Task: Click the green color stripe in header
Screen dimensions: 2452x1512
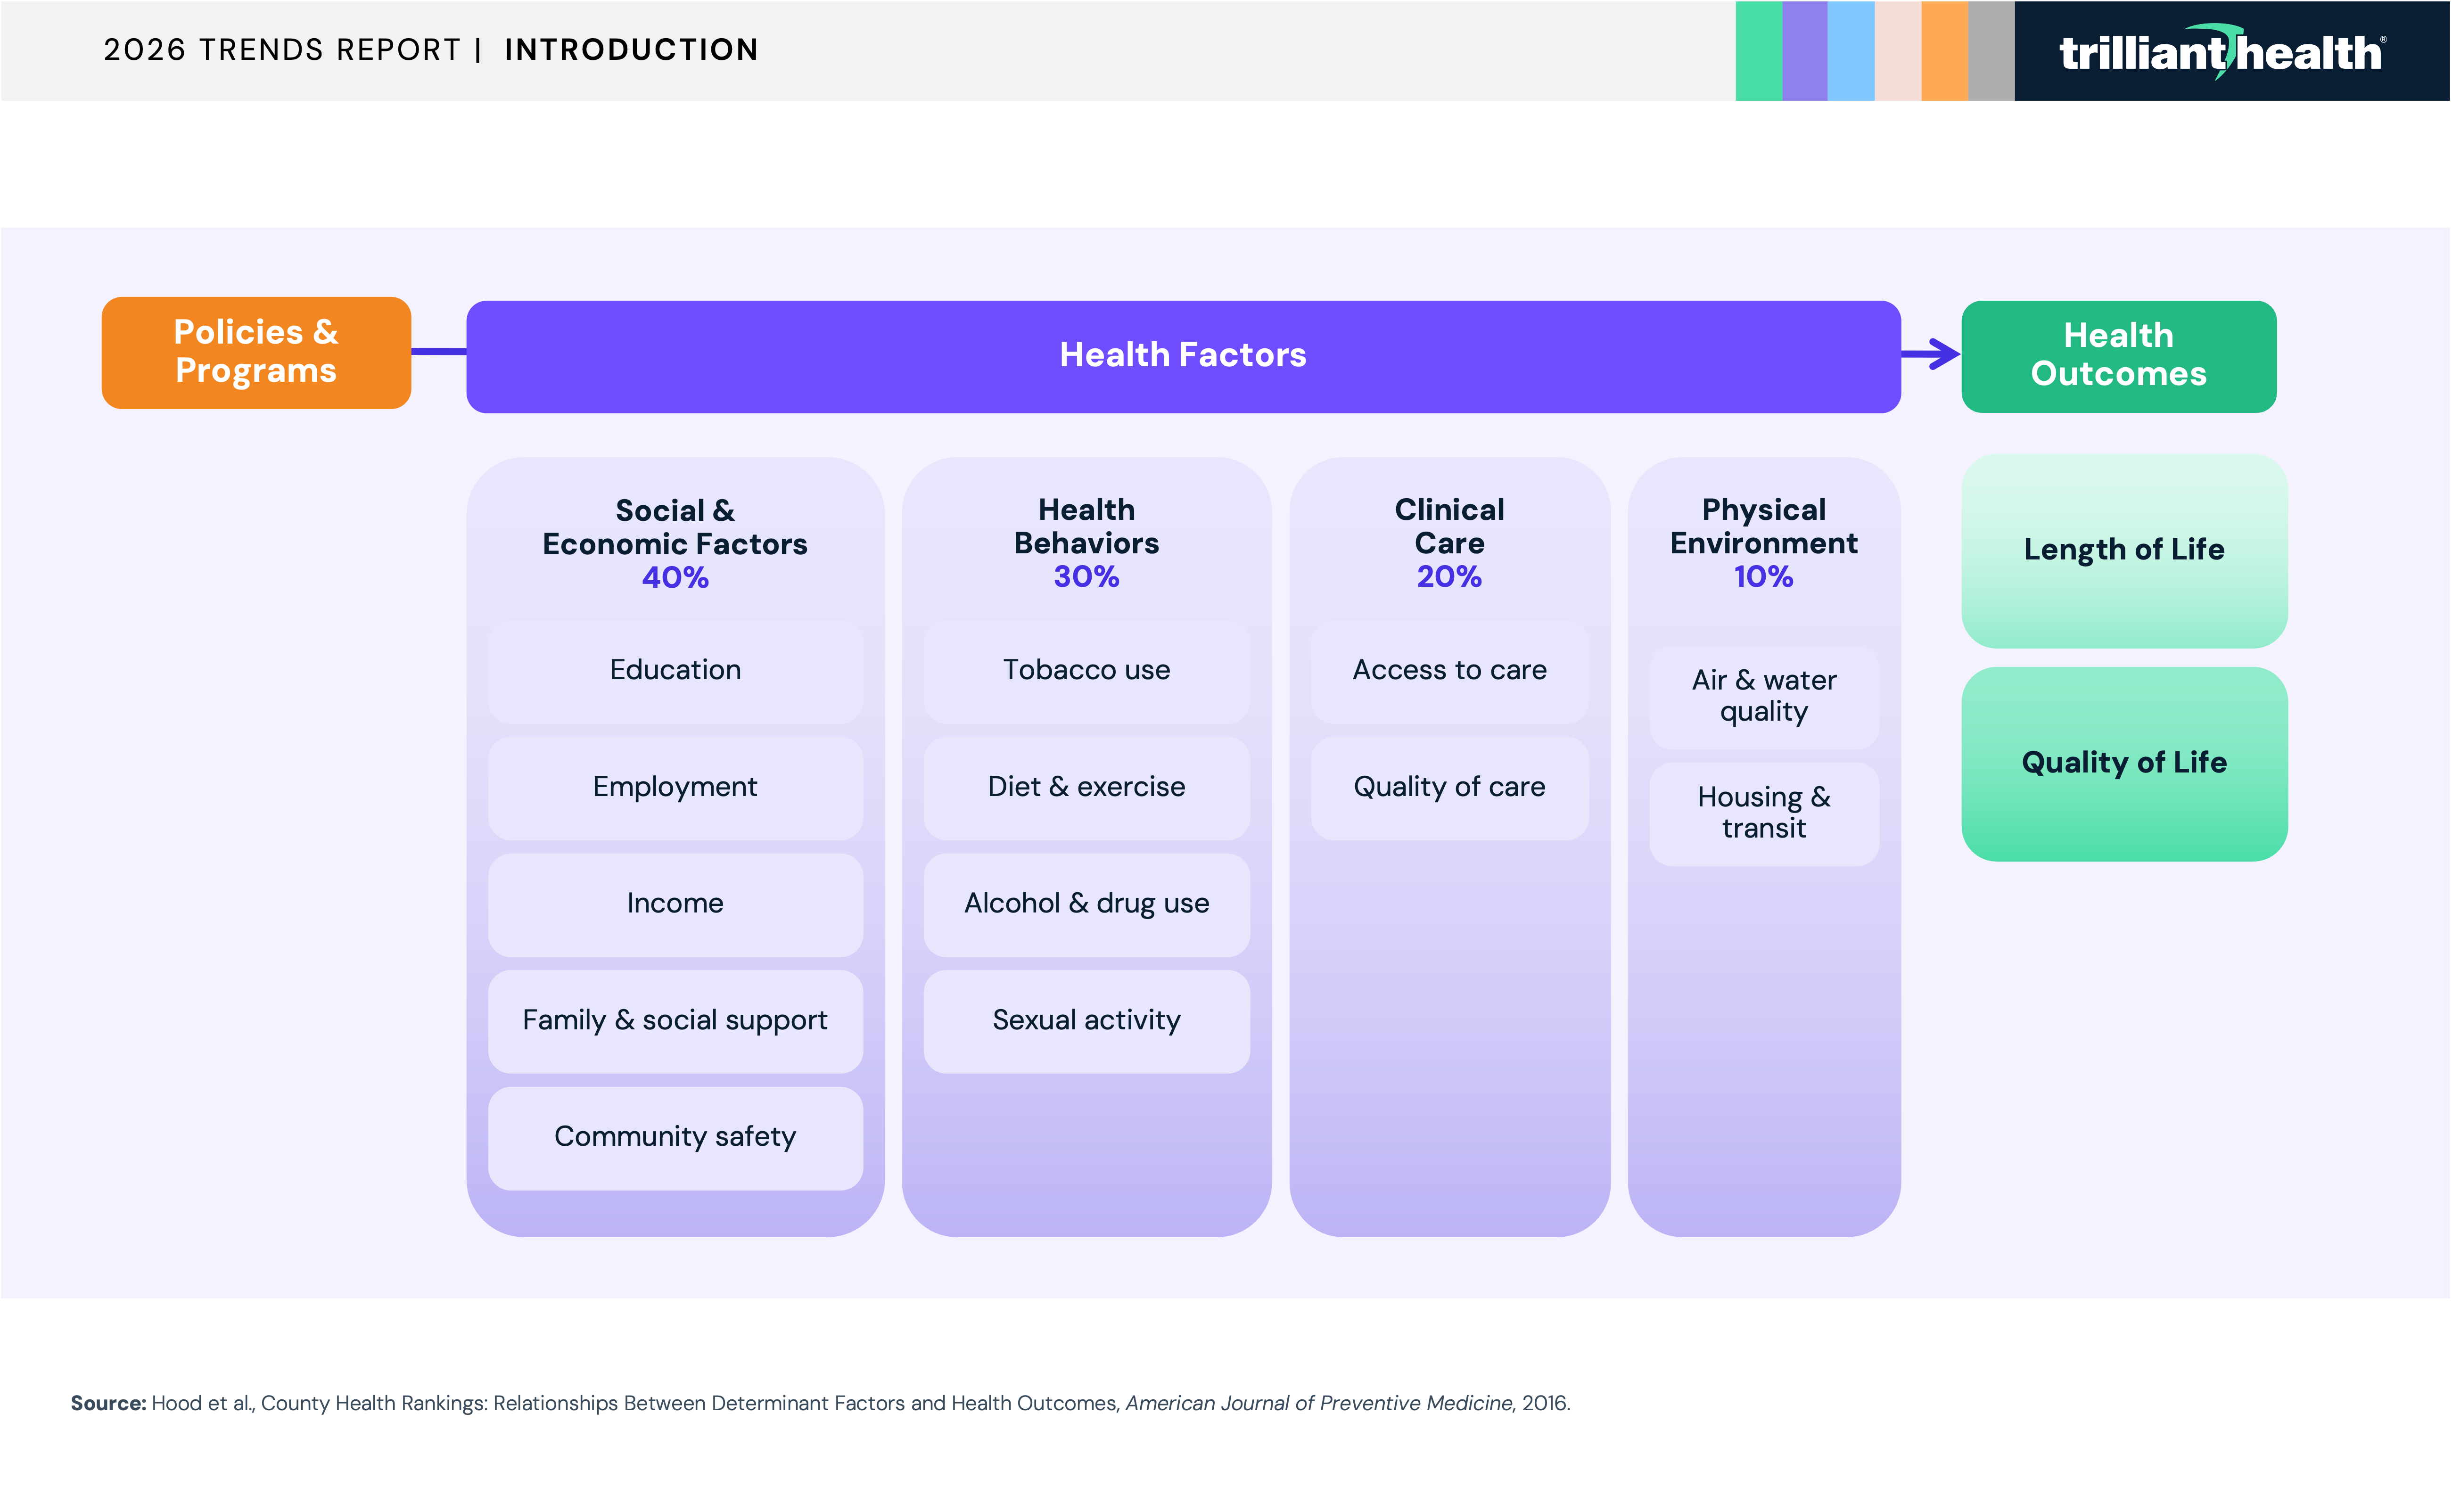Action: (x=1759, y=51)
